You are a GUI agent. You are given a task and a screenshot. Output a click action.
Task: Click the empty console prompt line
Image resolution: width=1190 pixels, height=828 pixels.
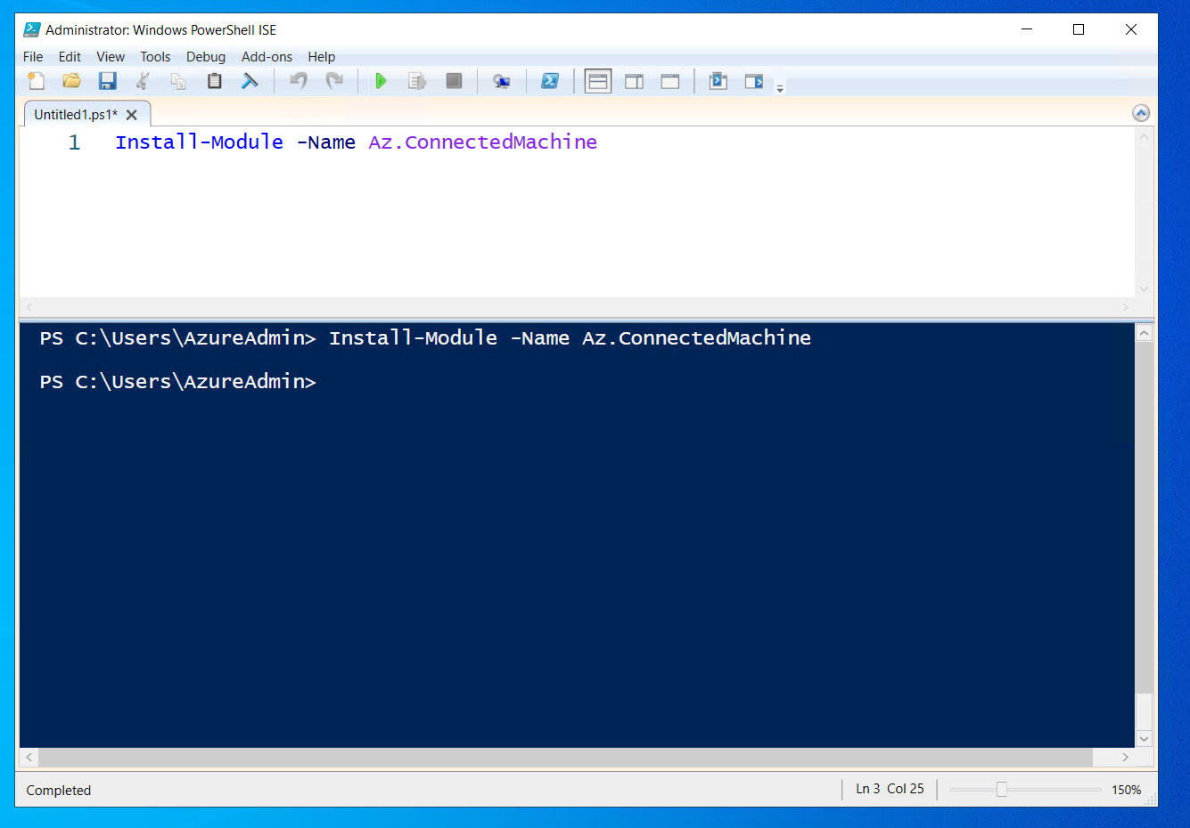[177, 382]
